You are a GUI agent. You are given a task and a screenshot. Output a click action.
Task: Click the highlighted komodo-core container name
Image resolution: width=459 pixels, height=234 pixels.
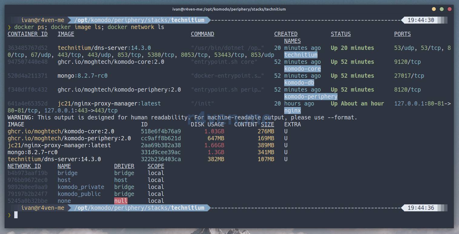pyautogui.click(x=302, y=69)
